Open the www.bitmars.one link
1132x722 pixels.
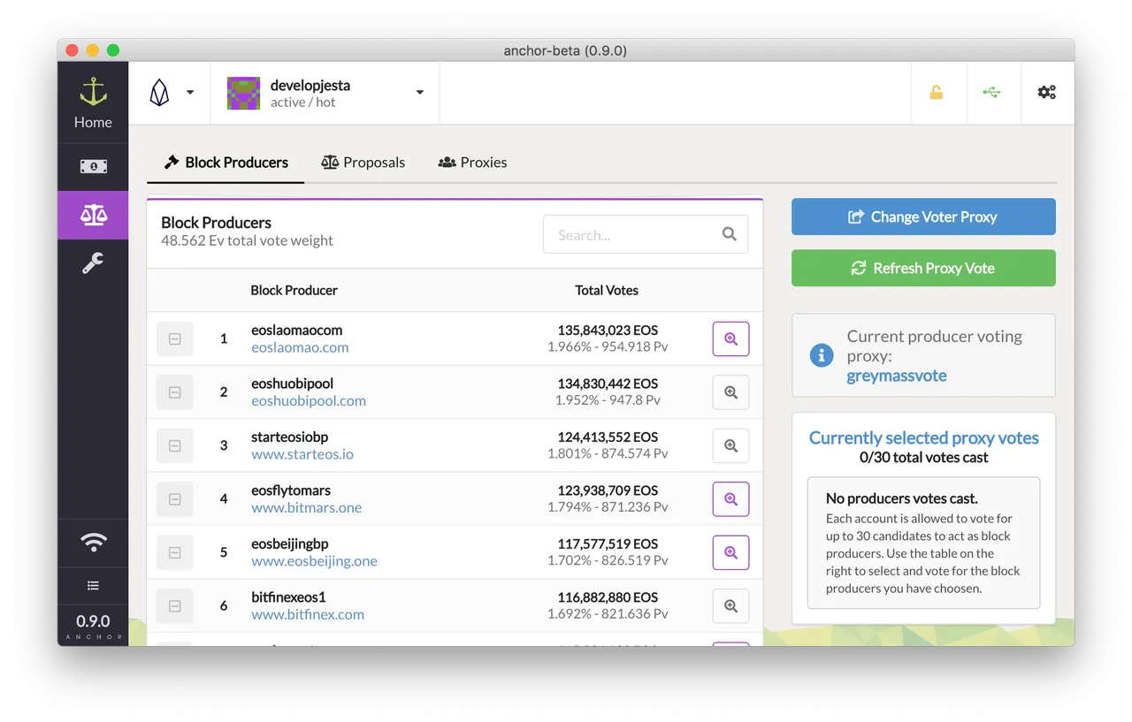(x=307, y=508)
